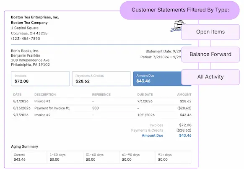Click the Current $43.46 aging cell

29,157
